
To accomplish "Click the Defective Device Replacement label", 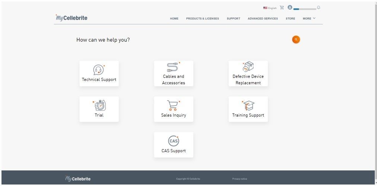I will click(248, 79).
